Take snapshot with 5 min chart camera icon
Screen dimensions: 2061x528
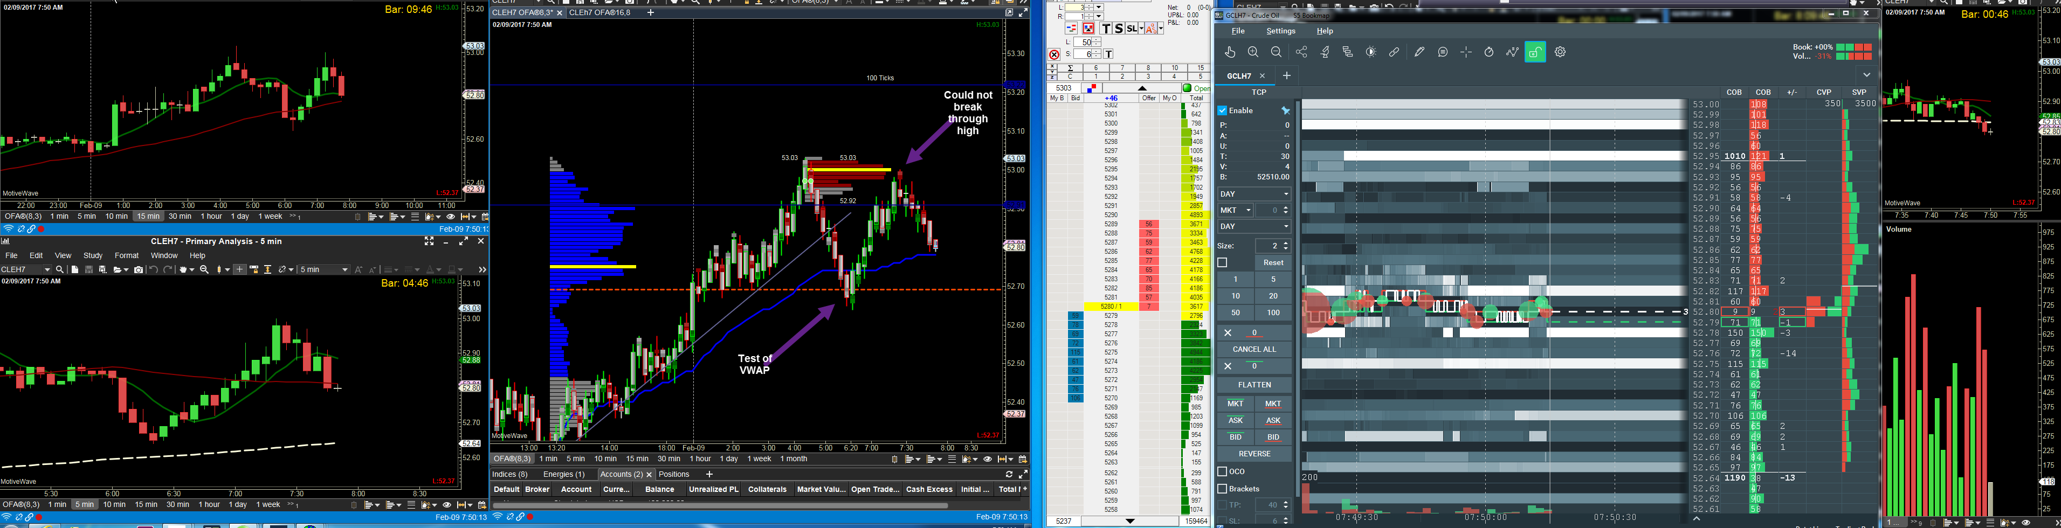pos(139,269)
